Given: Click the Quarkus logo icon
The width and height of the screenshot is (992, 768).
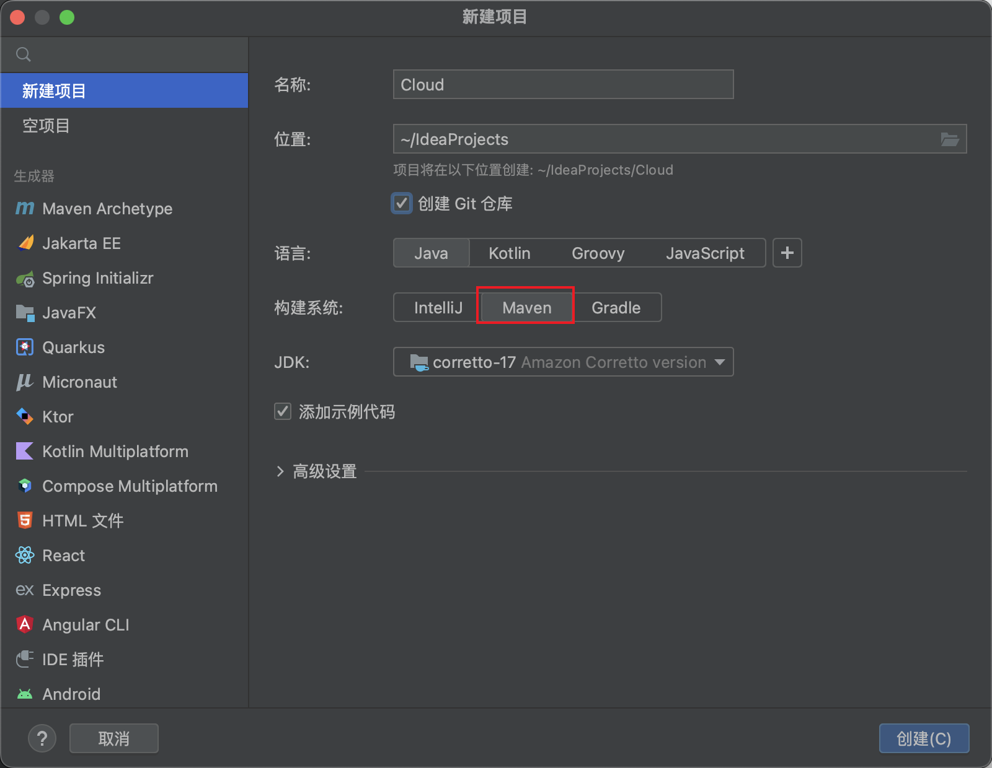Looking at the screenshot, I should [x=25, y=347].
